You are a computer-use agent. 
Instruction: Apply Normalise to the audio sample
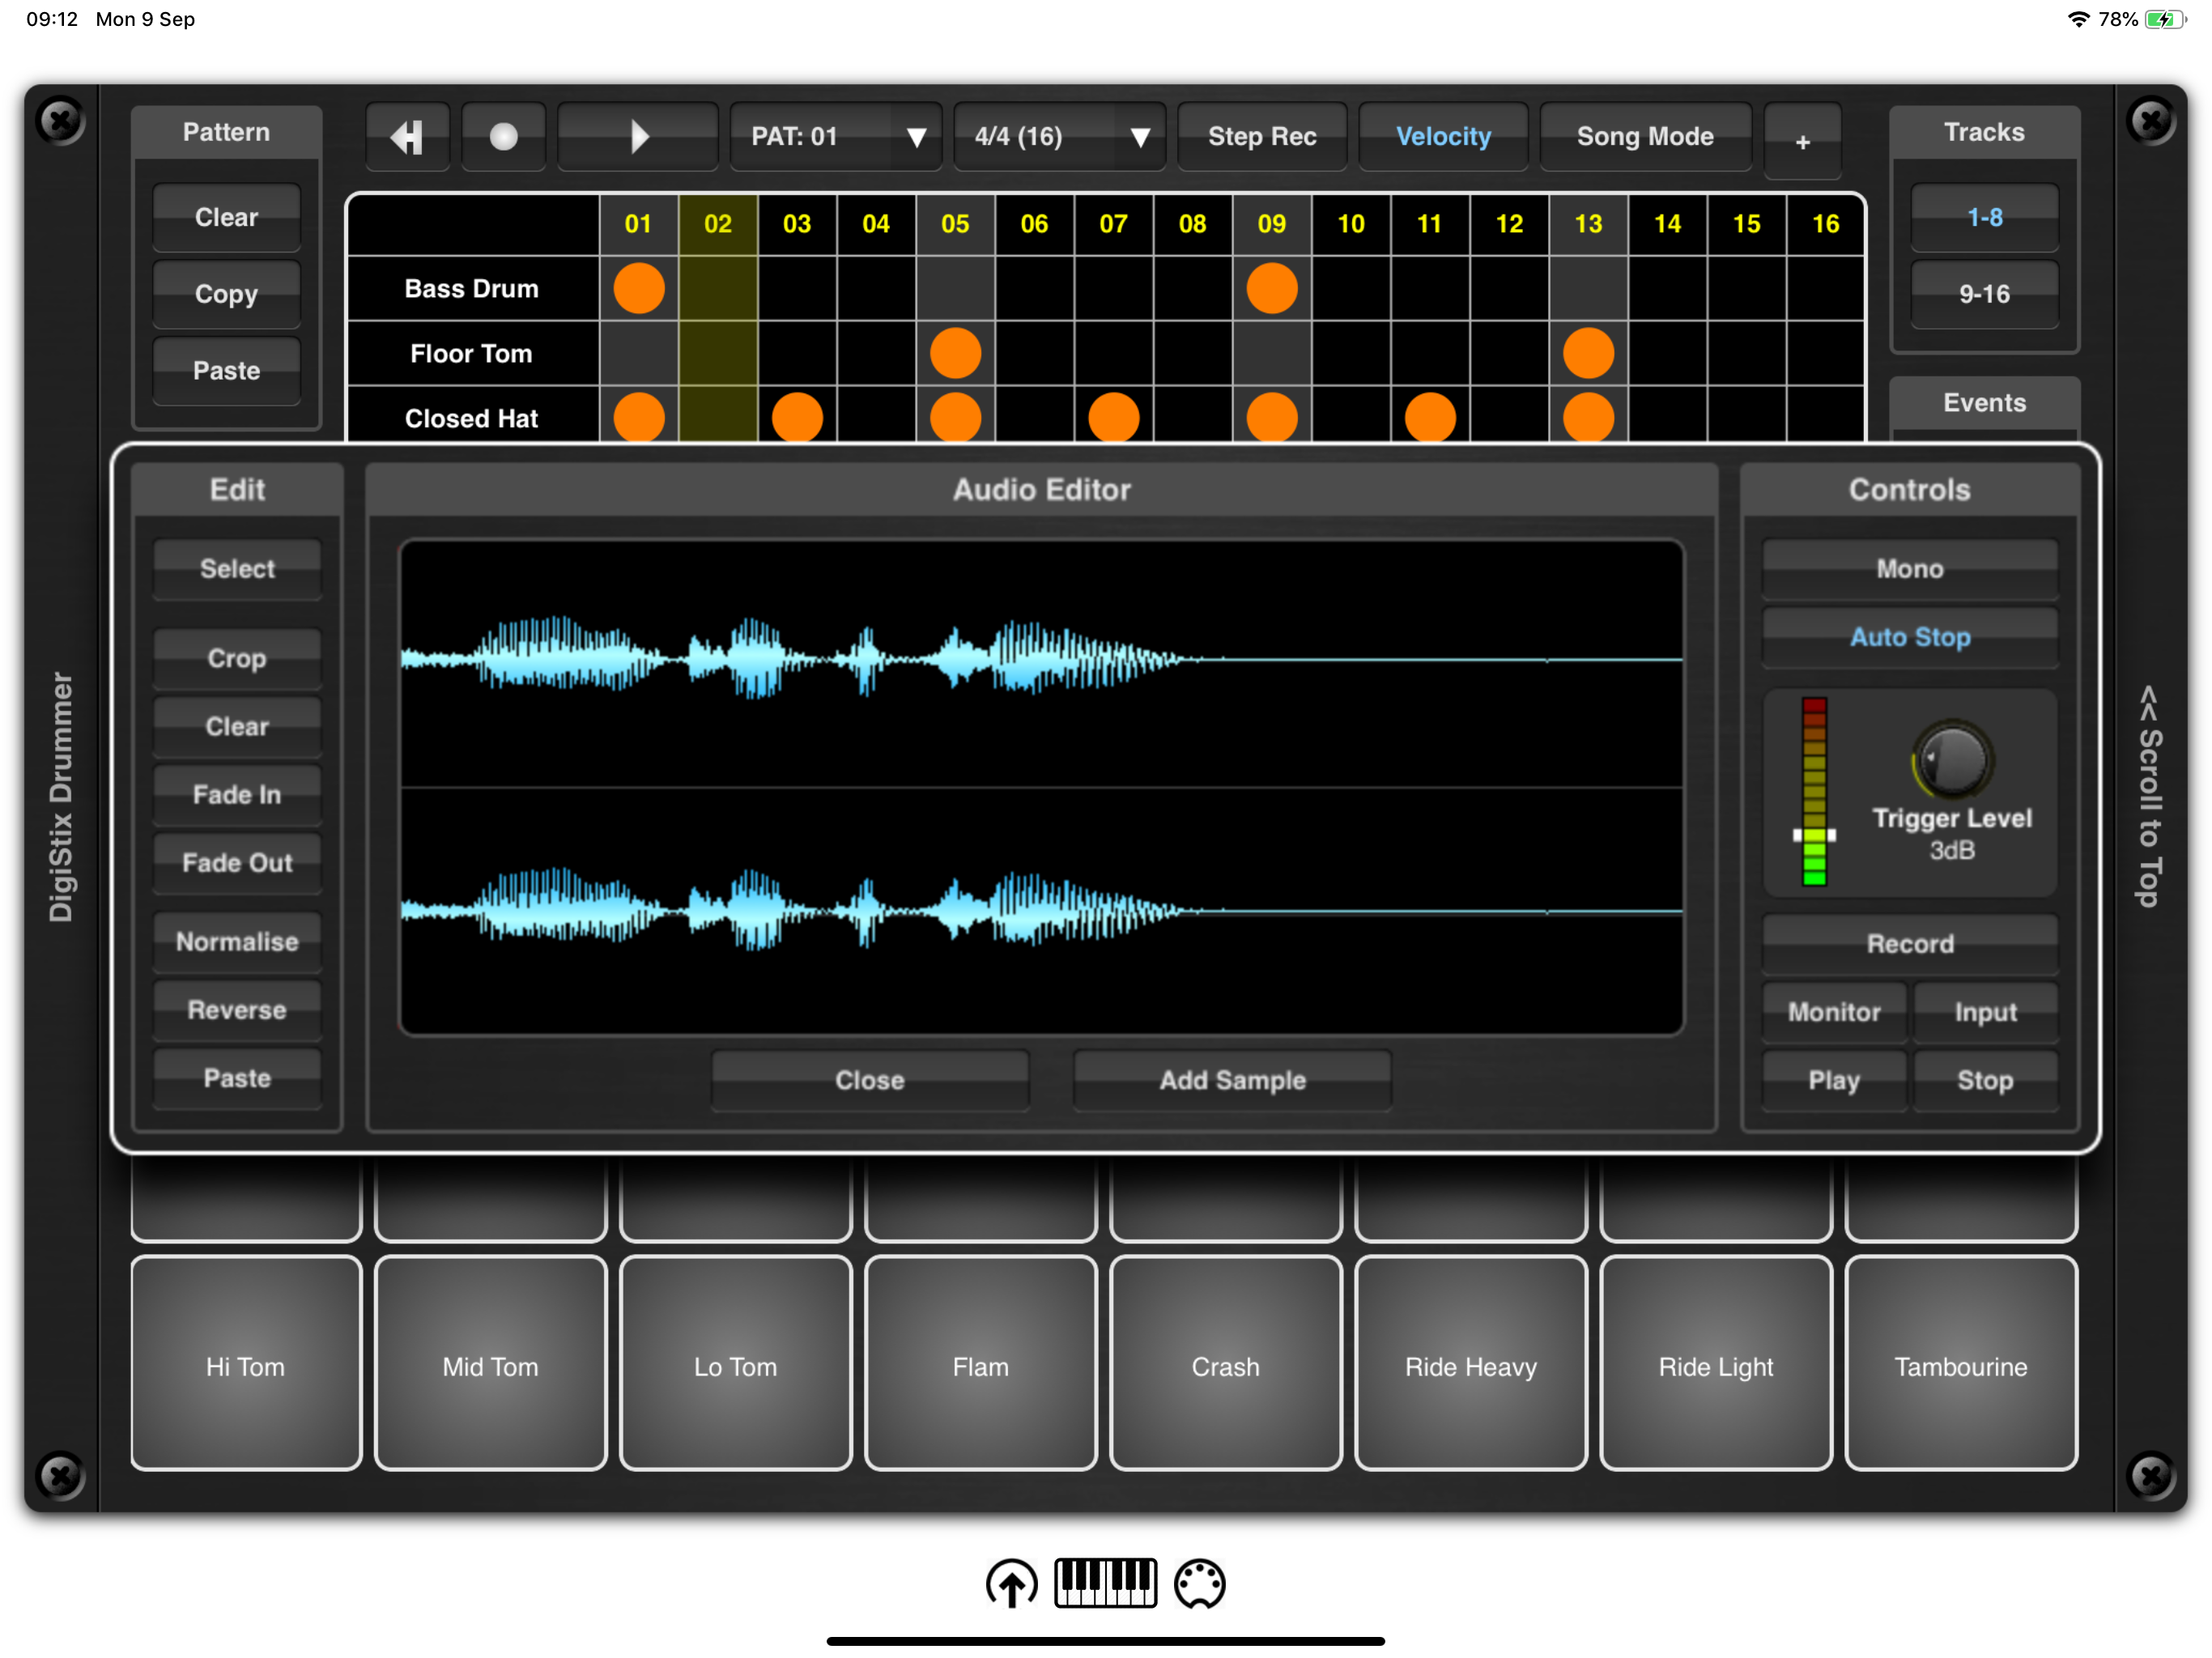pos(237,941)
